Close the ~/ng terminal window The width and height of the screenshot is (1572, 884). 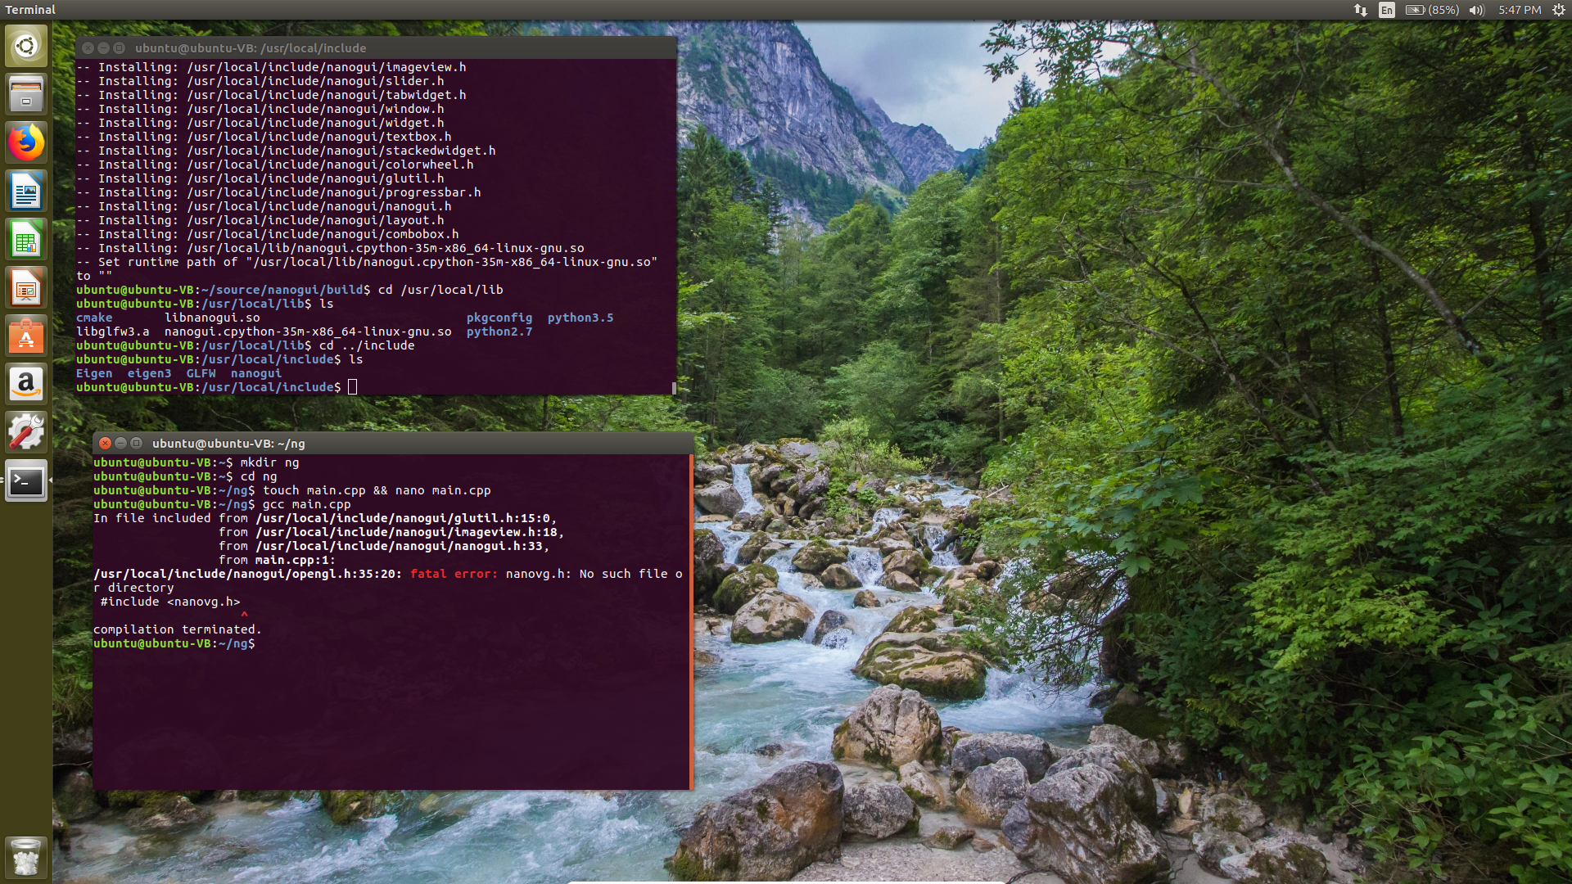pyautogui.click(x=105, y=443)
